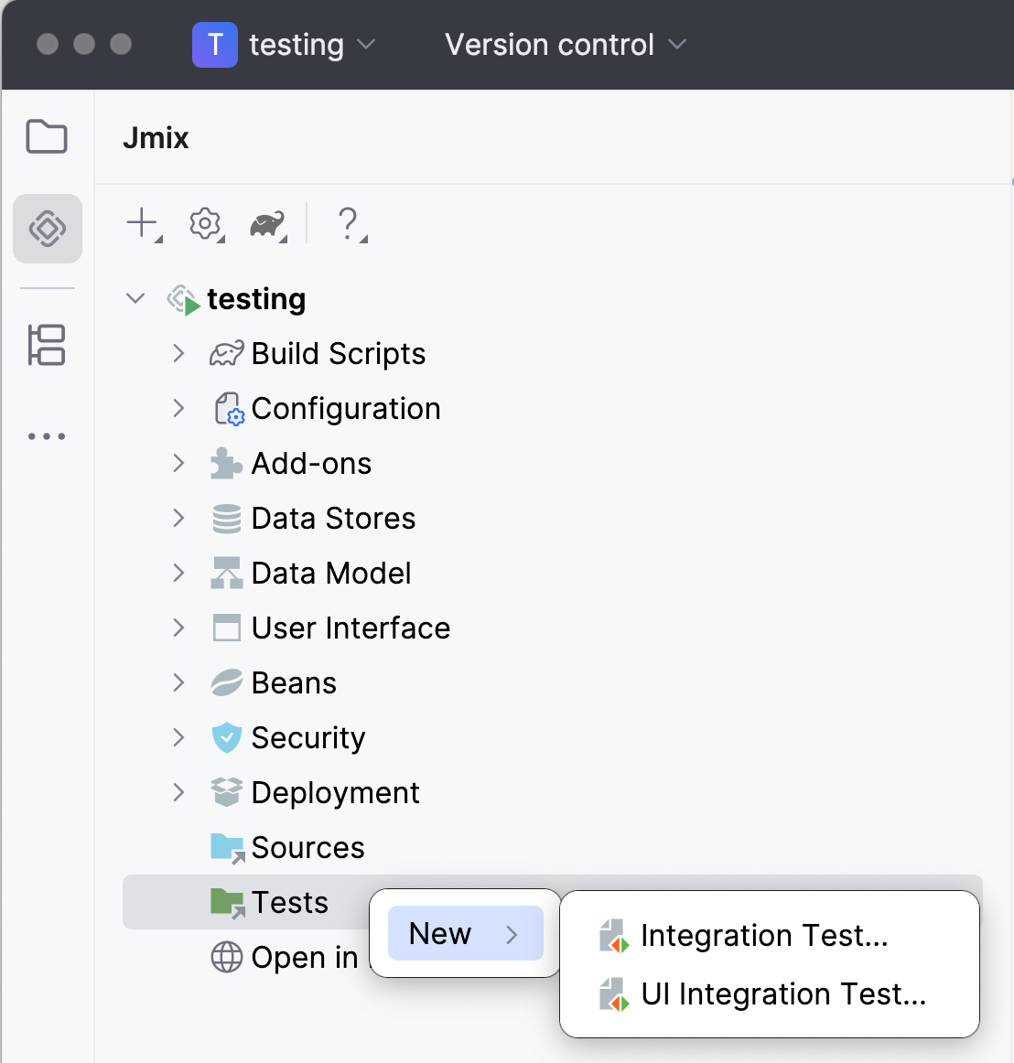Select the Sources tree item
The width and height of the screenshot is (1014, 1063).
coord(307,847)
